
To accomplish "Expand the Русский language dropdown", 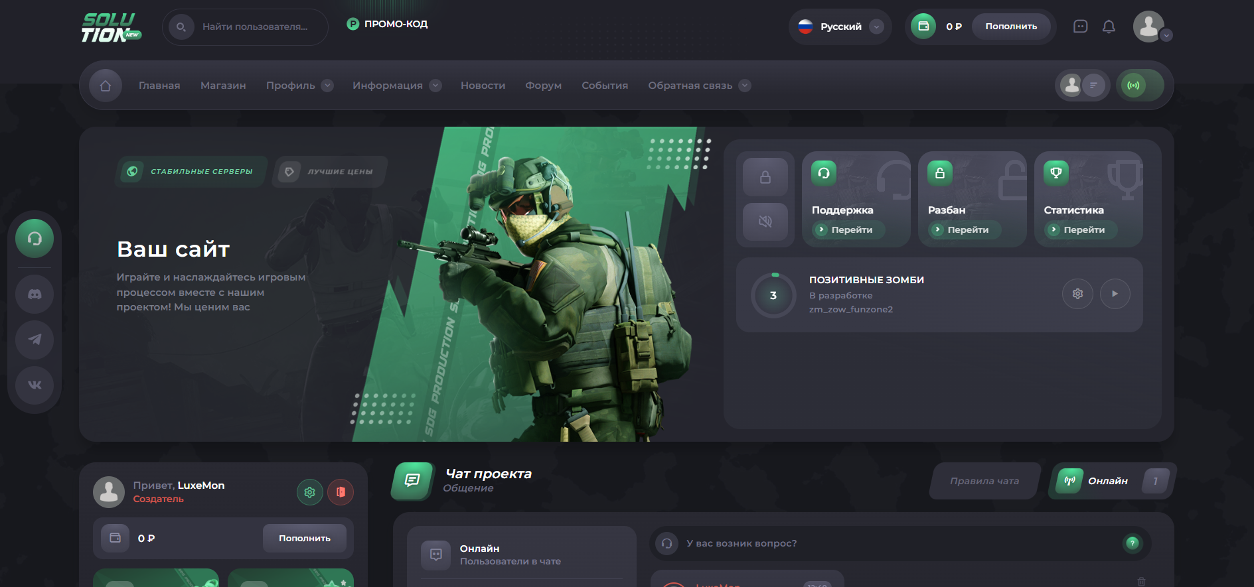I will [x=840, y=27].
